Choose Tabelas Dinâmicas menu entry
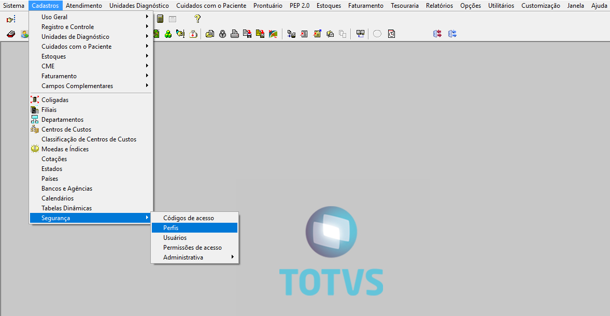 point(90,208)
